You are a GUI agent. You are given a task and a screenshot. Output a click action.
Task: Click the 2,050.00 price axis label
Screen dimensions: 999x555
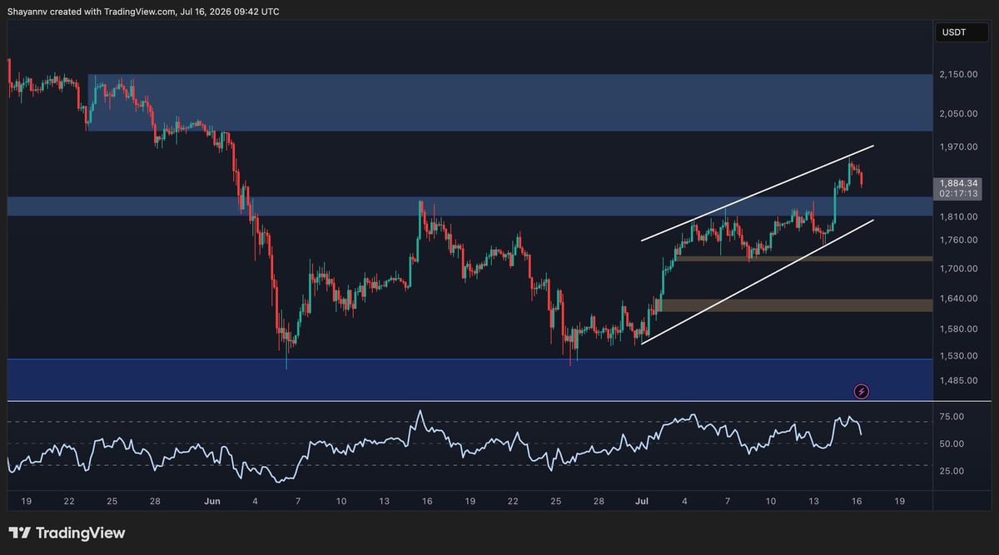coord(958,114)
